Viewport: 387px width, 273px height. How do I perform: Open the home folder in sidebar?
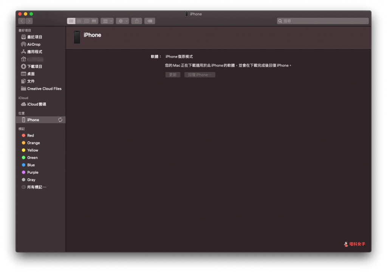tap(41, 59)
